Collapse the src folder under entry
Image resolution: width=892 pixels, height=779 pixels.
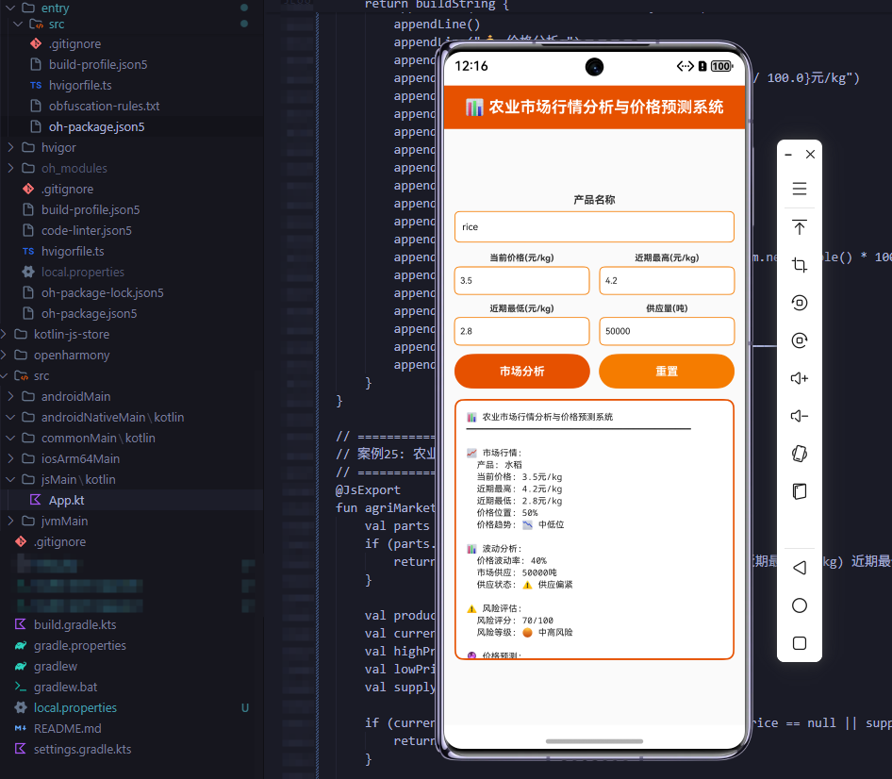(x=18, y=24)
